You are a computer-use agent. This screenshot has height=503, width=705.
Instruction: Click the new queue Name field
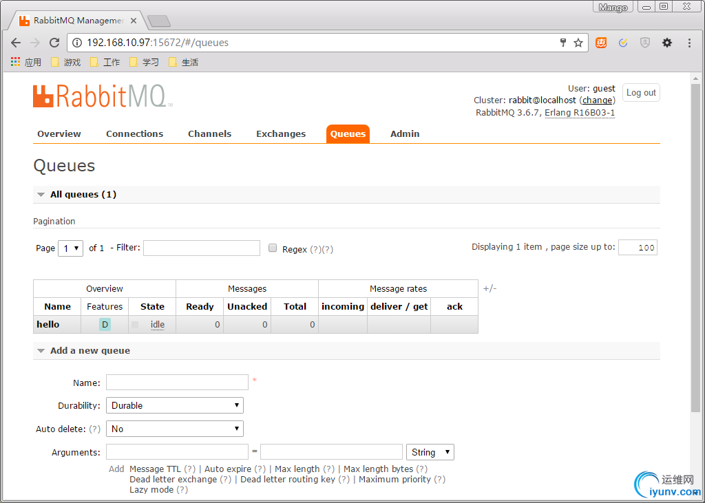coord(177,382)
